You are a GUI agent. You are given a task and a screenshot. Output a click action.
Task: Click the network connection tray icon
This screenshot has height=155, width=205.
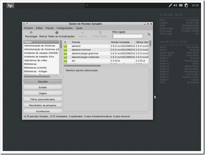[x=170, y=5]
